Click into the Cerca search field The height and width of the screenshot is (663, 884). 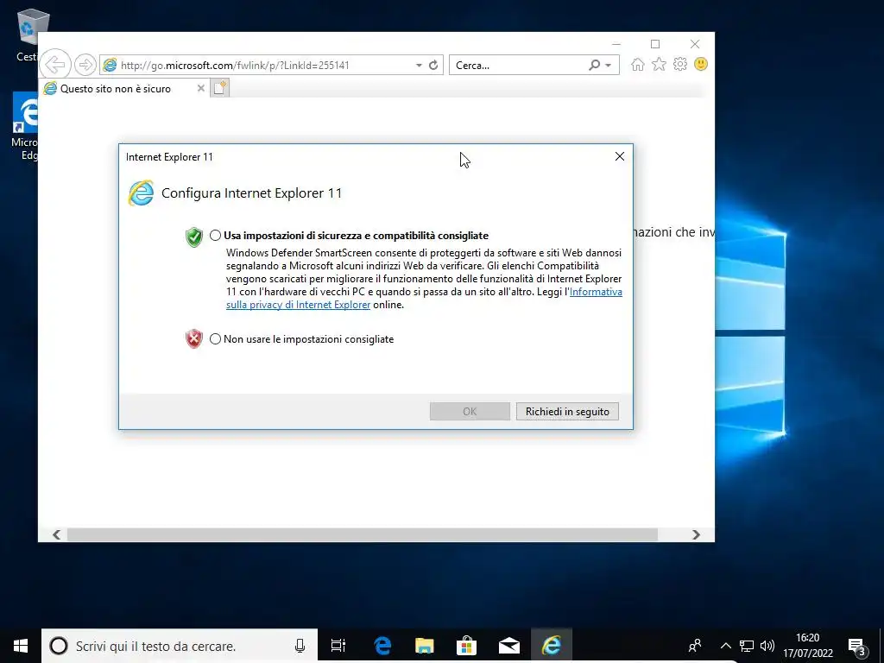pyautogui.click(x=519, y=66)
